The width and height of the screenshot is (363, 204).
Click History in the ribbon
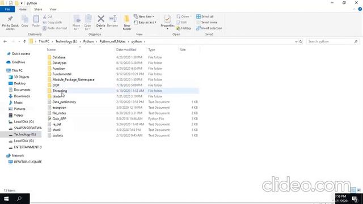184,28
